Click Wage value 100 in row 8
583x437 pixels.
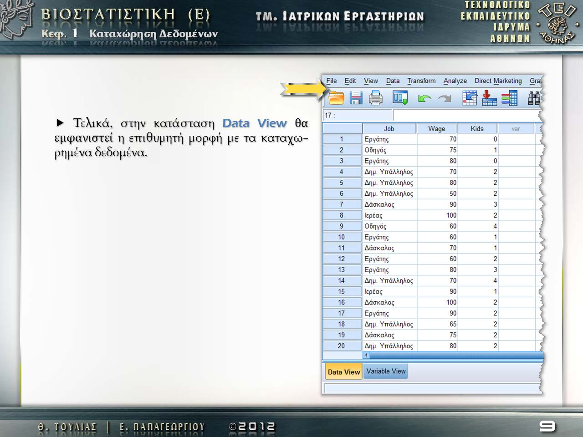click(x=437, y=215)
